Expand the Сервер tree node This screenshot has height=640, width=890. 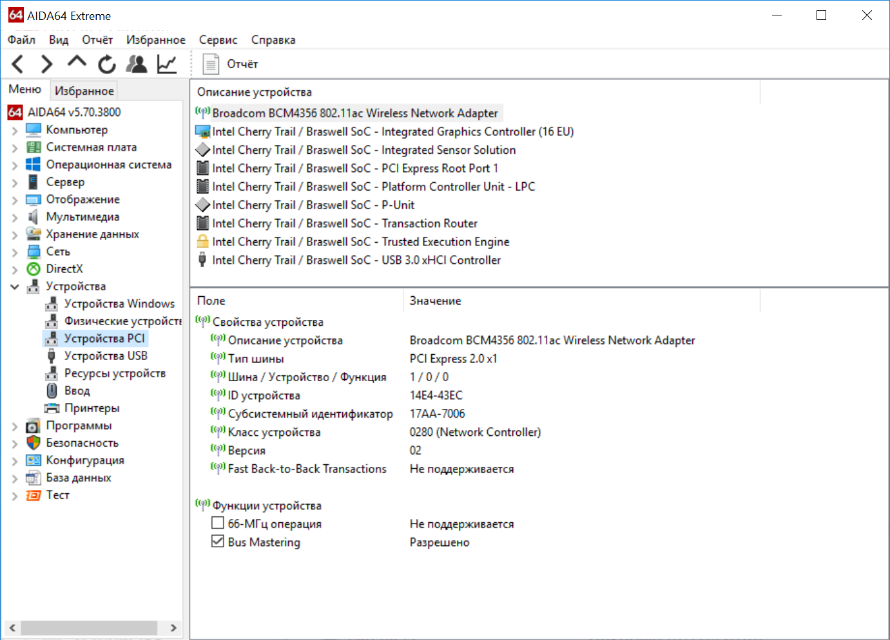15,182
